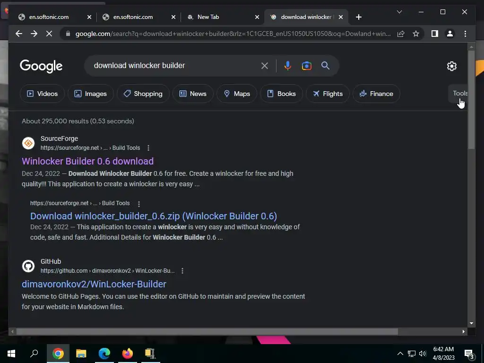Open File Explorer from taskbar
484x363 pixels.
[81, 354]
